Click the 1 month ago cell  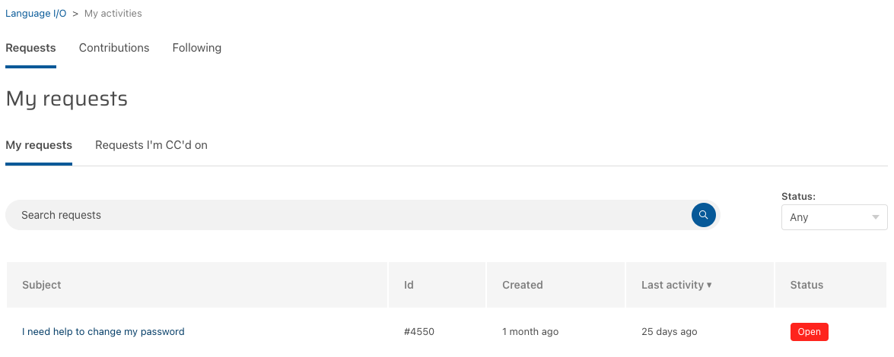click(530, 331)
